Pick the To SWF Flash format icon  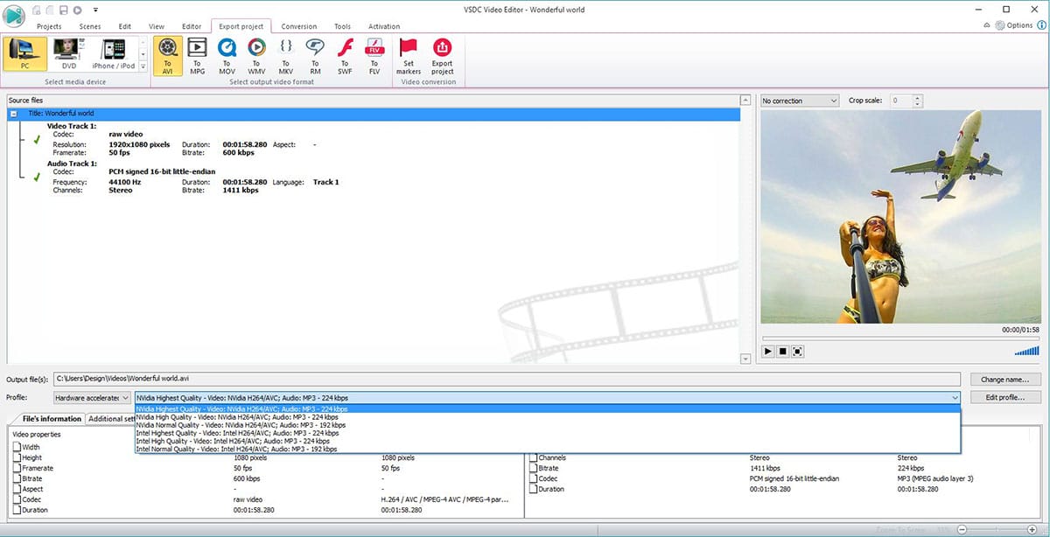click(345, 55)
